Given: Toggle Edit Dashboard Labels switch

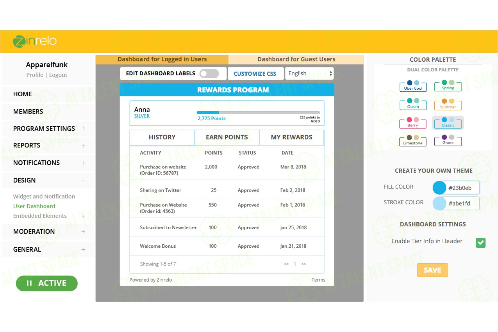Looking at the screenshot, I should [209, 73].
